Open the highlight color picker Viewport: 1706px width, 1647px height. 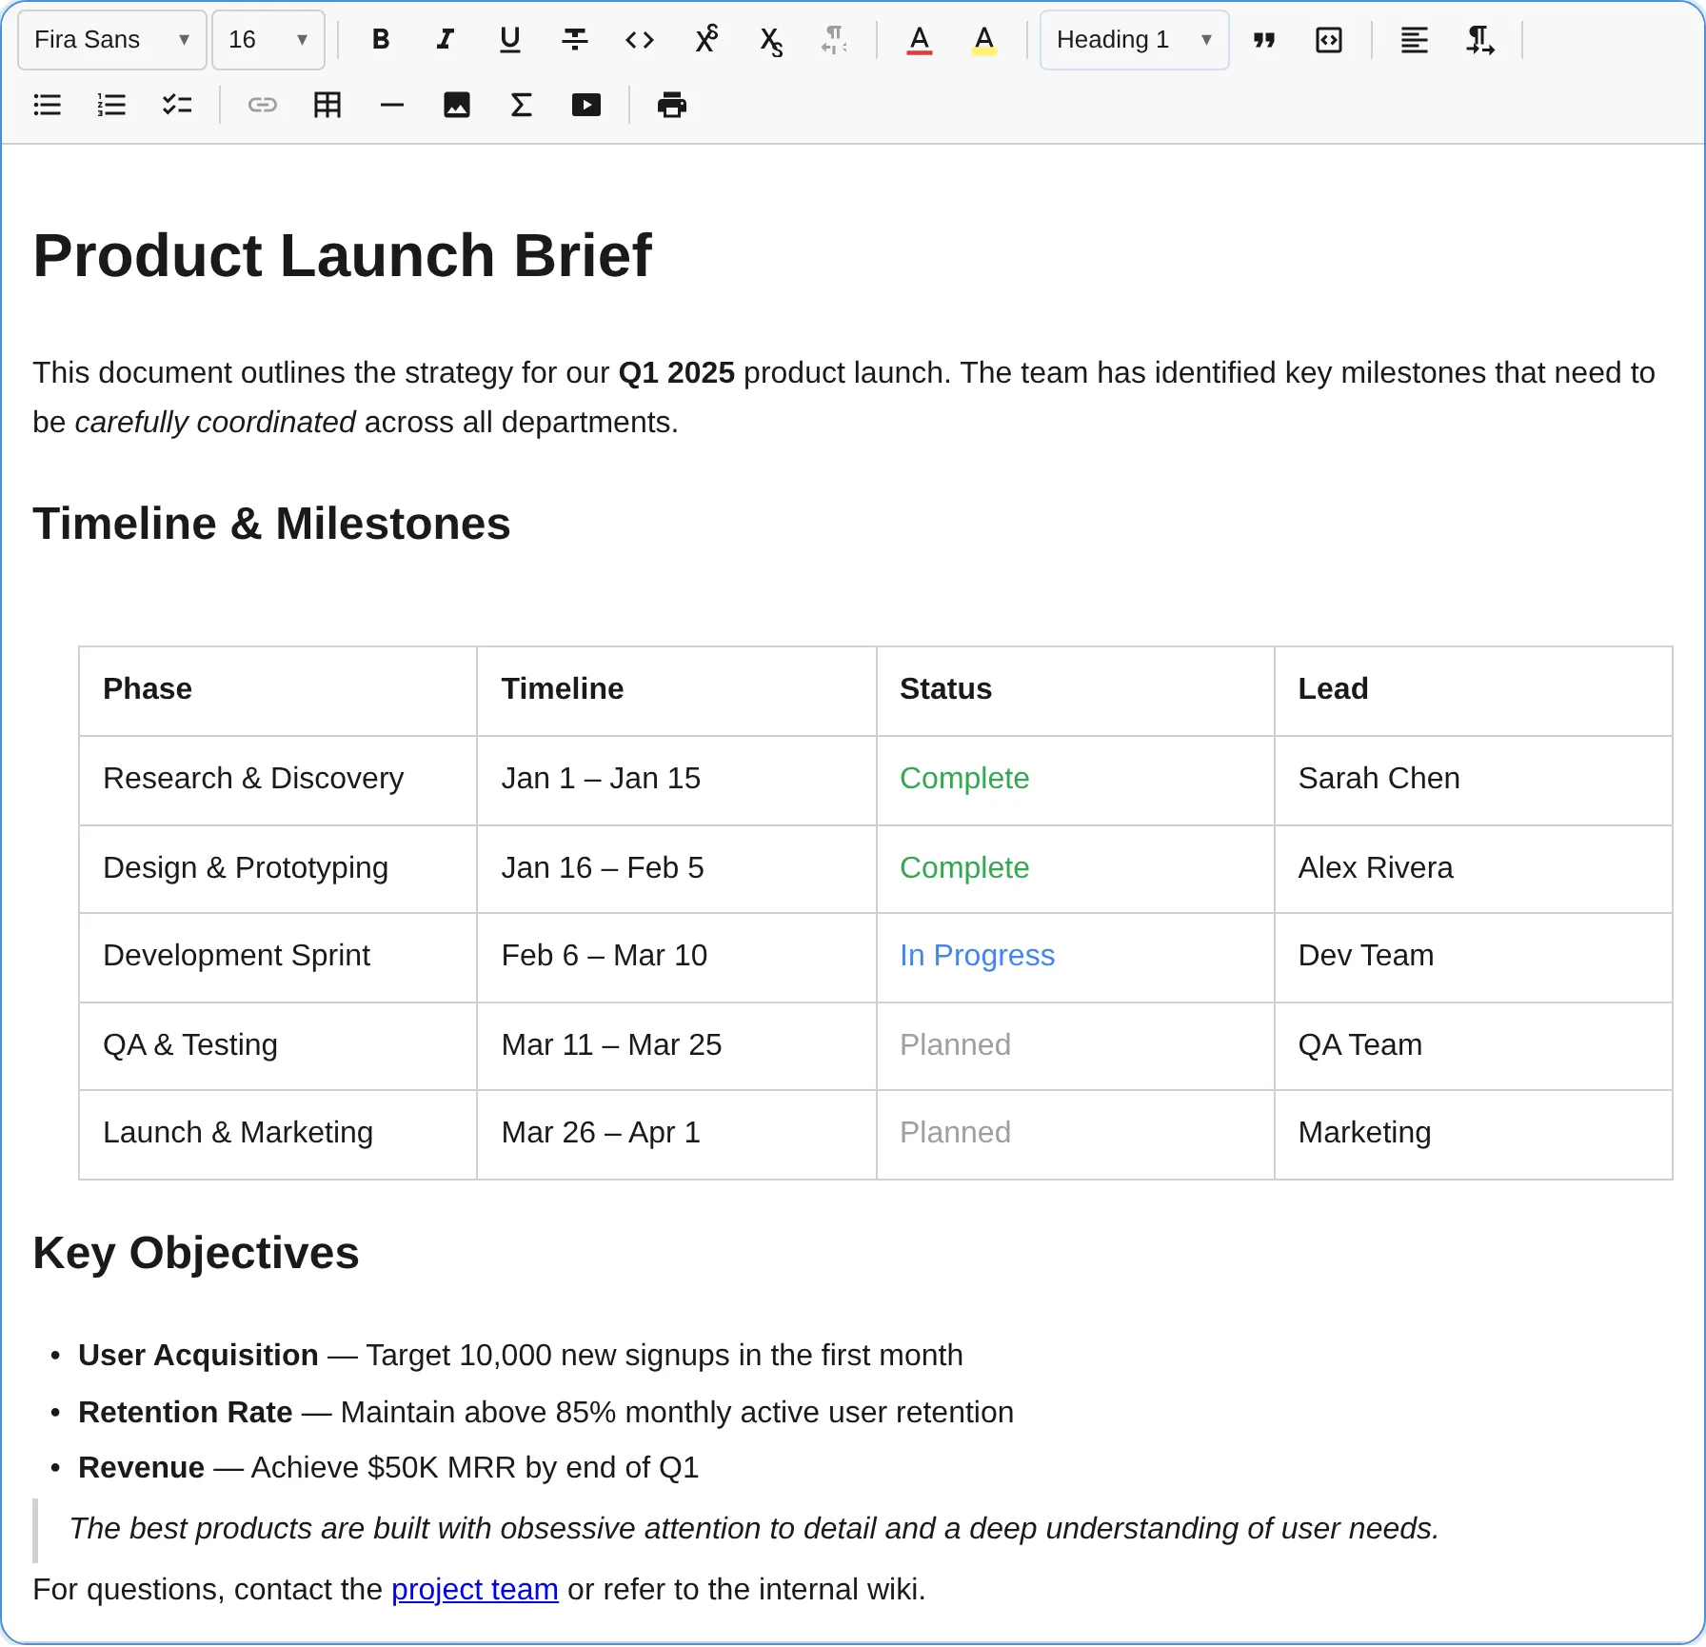984,40
